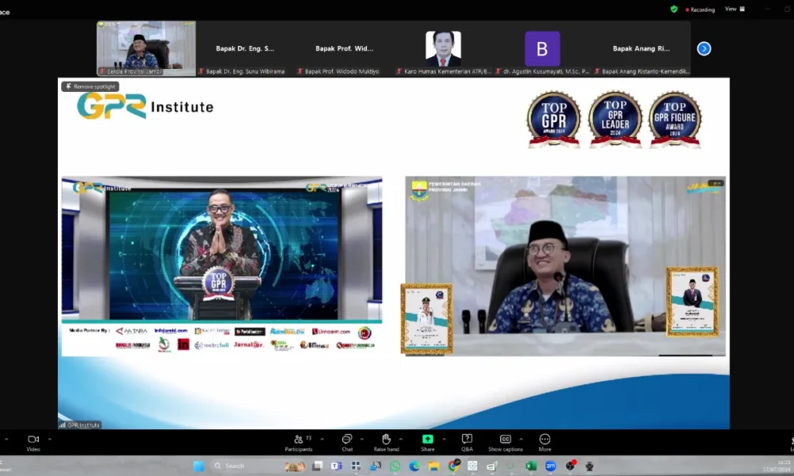The image size is (794, 476).
Task: Open the Chat panel
Action: coord(347,441)
